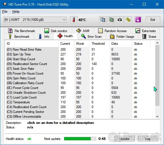Click the 5504 power cycle data value

tap(115, 88)
